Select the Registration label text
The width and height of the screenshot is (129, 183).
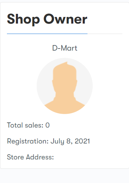(x=28, y=141)
